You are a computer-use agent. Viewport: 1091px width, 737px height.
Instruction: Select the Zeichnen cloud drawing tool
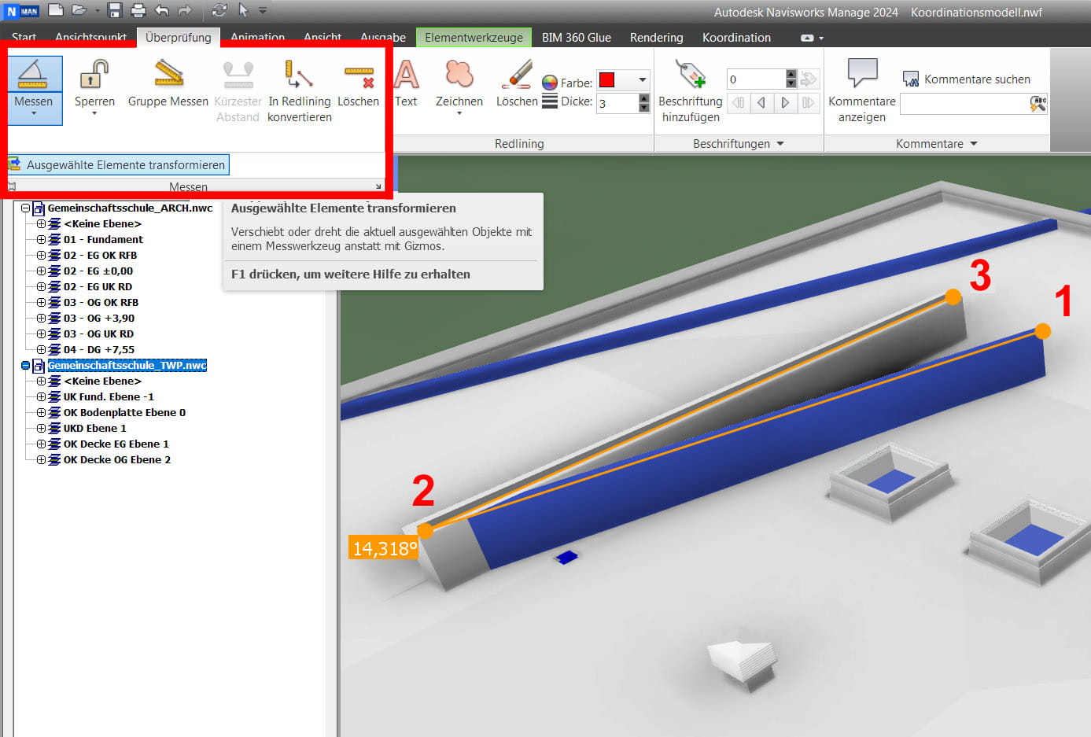coord(459,76)
